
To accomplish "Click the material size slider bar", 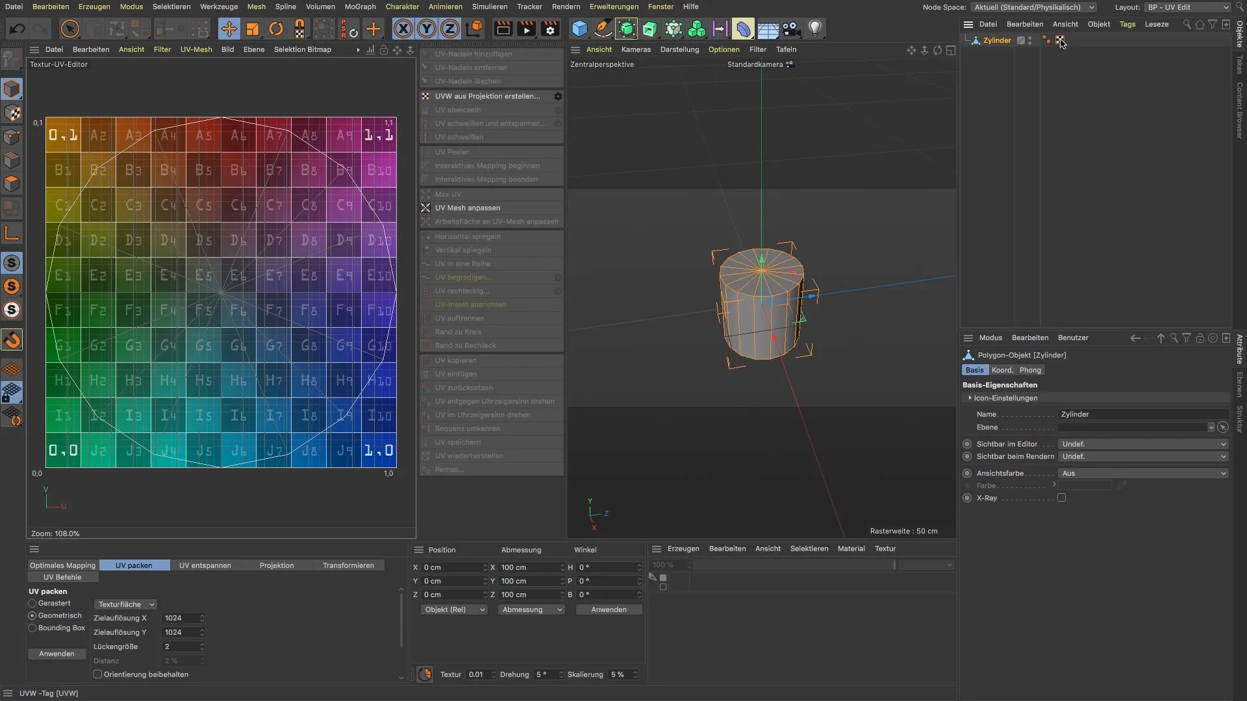I will (794, 565).
